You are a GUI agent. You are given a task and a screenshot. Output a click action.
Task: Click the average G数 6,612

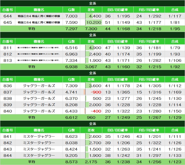(x=72, y=118)
